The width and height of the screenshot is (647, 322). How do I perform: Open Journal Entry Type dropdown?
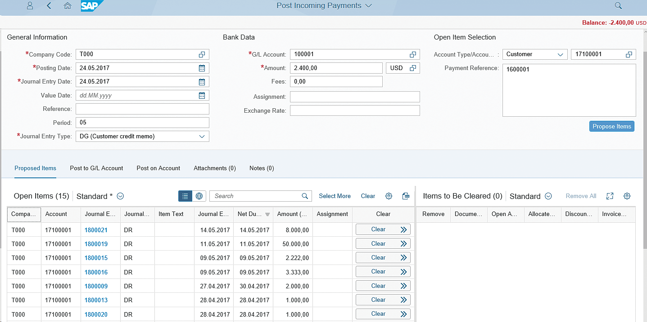click(x=202, y=136)
